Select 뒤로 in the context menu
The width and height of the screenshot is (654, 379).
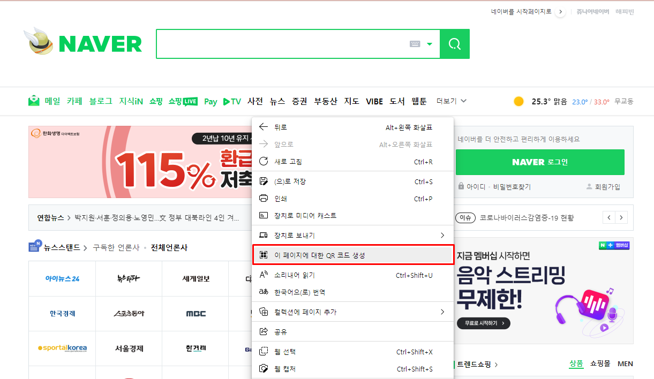(353, 127)
